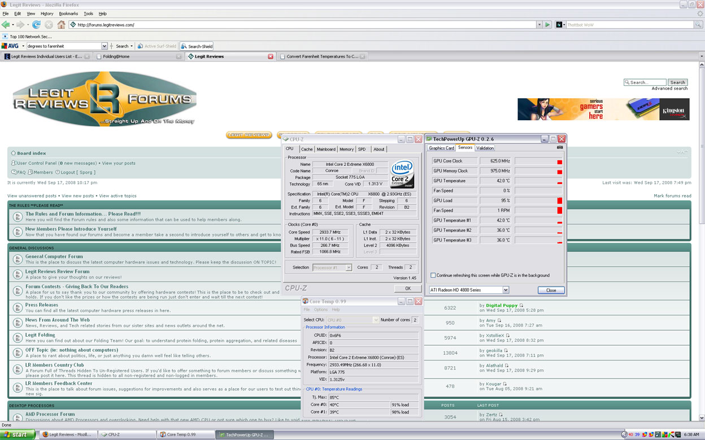
Task: Click the GPU Core Clock sensor graph
Action: coord(539,161)
